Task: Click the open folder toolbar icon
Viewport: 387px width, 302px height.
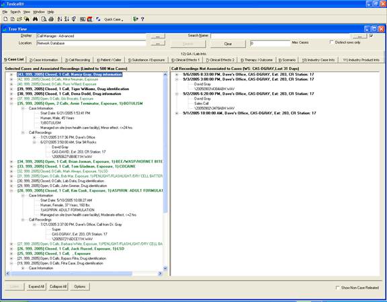Action: (19, 19)
